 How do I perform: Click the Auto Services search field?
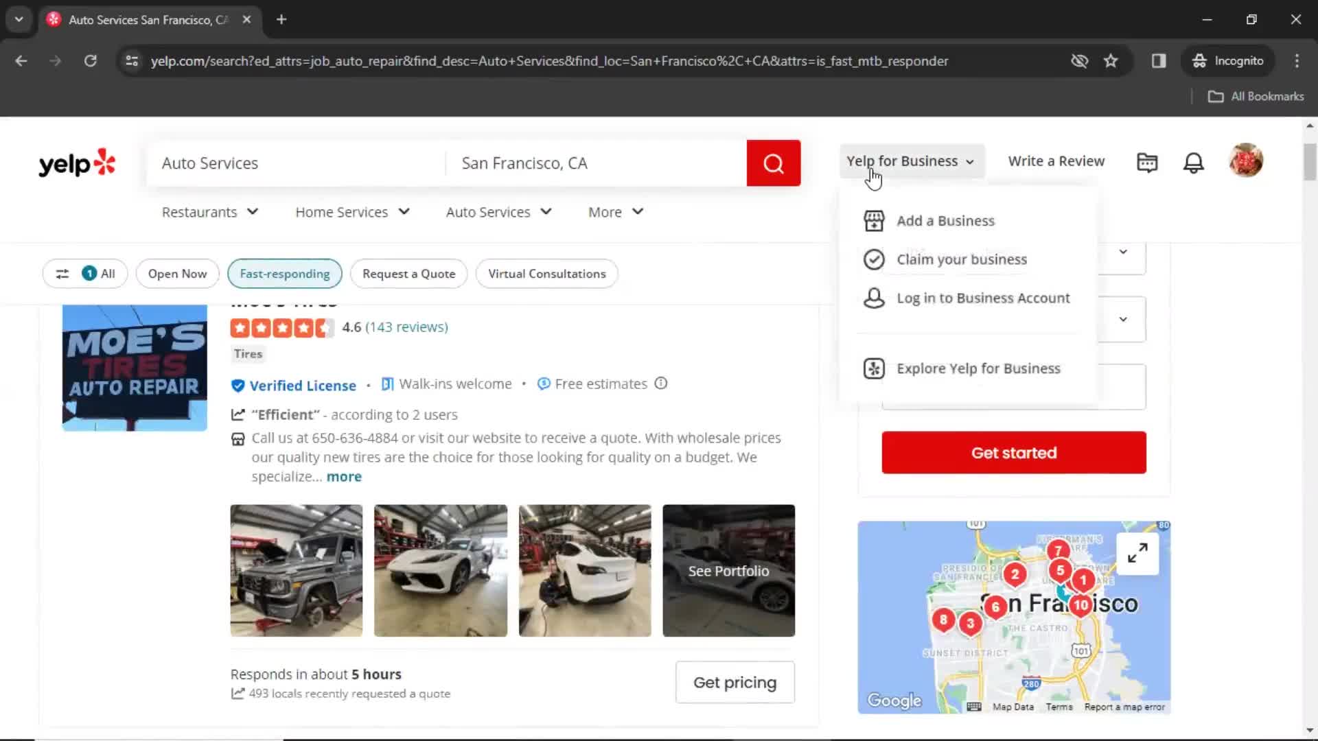[x=296, y=163]
